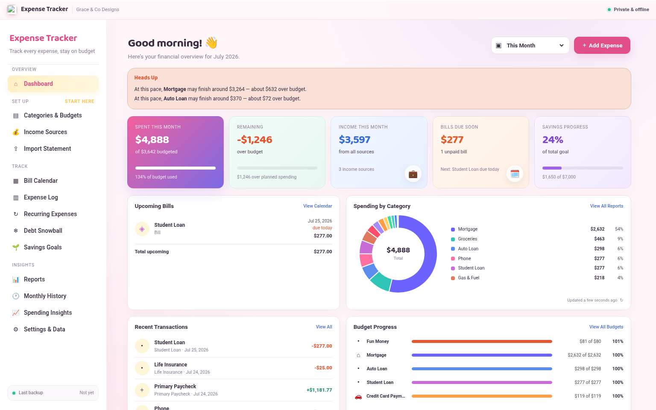Click the refresh icon beside Updated timestamp
Image resolution: width=656 pixels, height=410 pixels.
pos(621,300)
